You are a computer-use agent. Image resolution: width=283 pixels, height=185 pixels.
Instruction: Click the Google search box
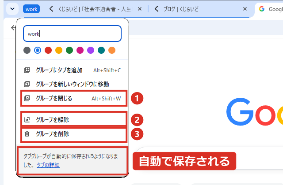tap(209, 158)
